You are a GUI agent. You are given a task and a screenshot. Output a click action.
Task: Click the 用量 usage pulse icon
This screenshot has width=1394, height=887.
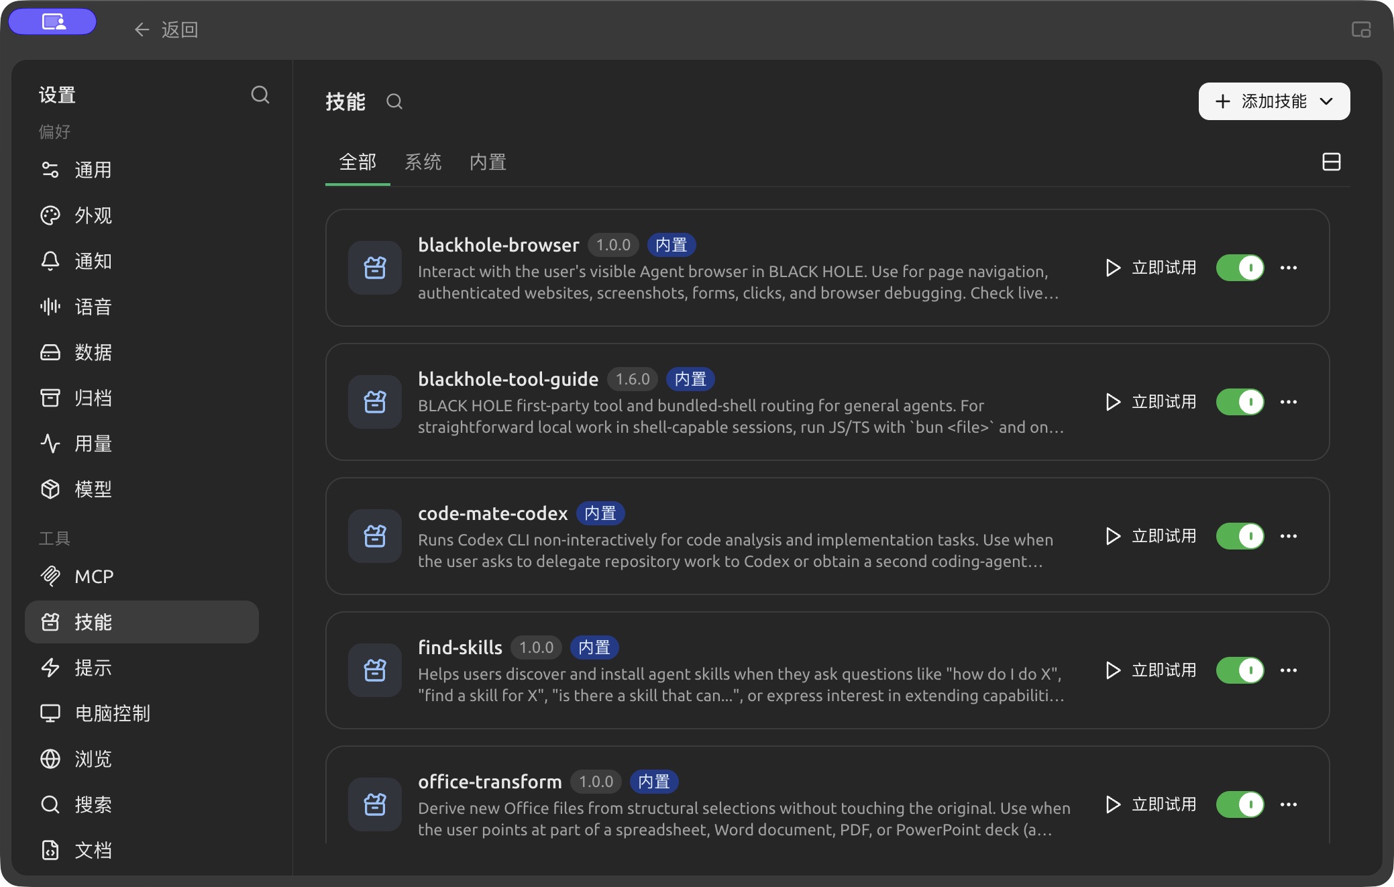(50, 443)
